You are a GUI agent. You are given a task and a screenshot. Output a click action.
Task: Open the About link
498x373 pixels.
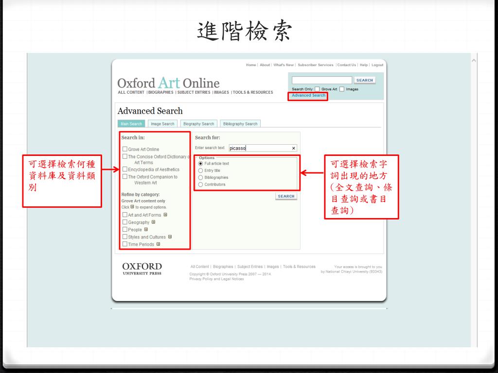pos(265,65)
